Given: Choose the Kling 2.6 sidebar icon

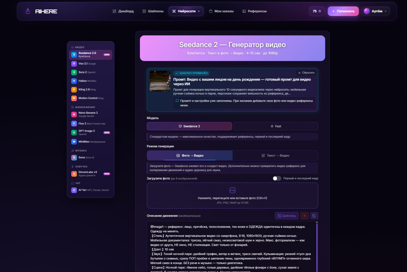Looking at the screenshot, I should pyautogui.click(x=74, y=89).
